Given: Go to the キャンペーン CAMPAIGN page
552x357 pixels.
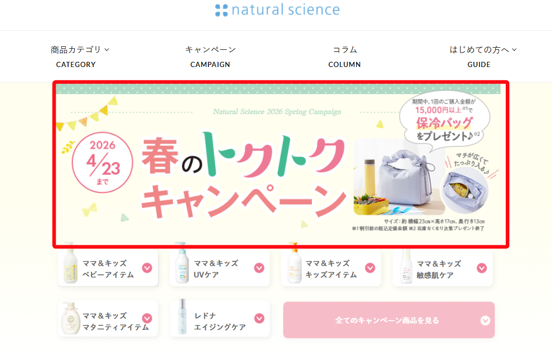Looking at the screenshot, I should pos(211,57).
